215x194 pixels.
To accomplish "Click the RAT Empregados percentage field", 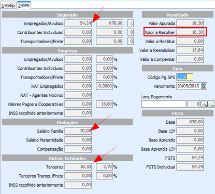I will pyautogui.click(x=105, y=86).
